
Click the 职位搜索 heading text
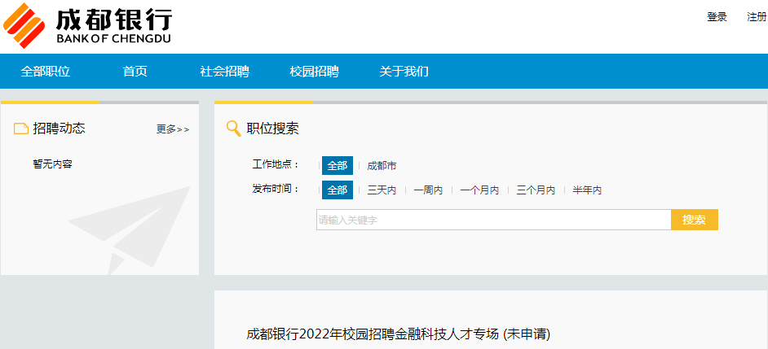272,129
